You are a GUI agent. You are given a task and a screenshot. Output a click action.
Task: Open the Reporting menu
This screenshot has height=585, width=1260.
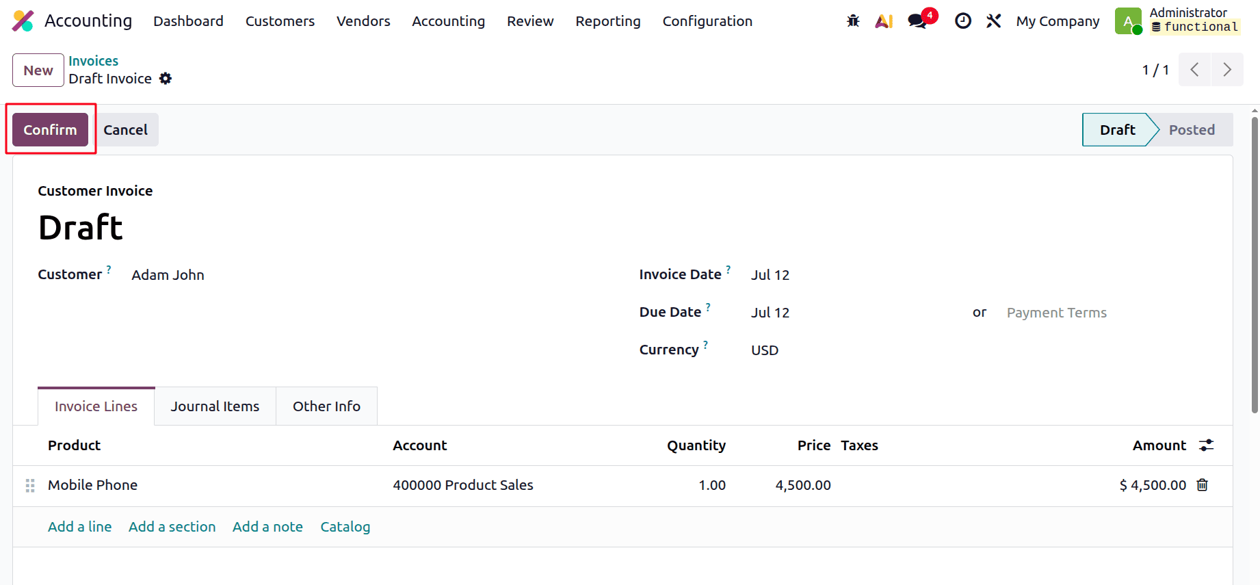click(607, 21)
